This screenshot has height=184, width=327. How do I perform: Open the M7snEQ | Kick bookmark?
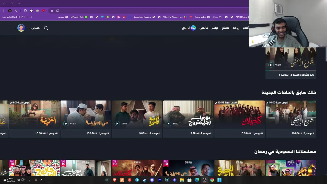(x=79, y=17)
